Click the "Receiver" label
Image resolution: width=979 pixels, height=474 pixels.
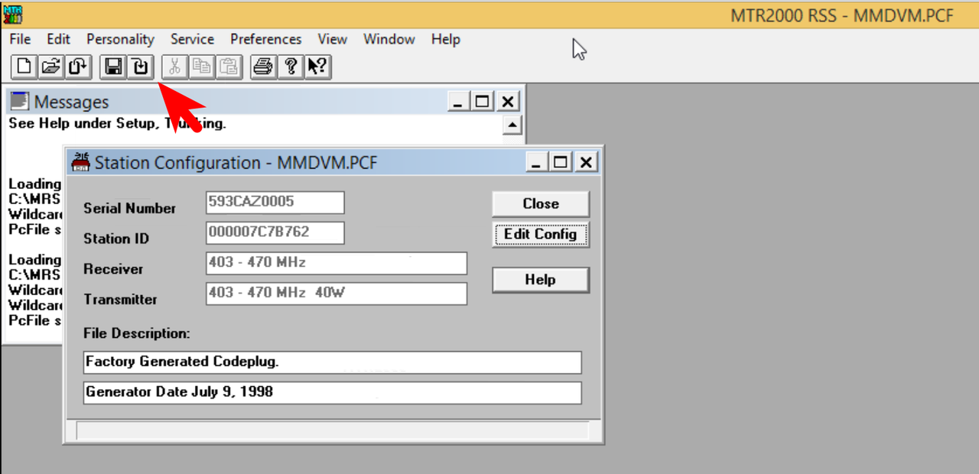[113, 269]
